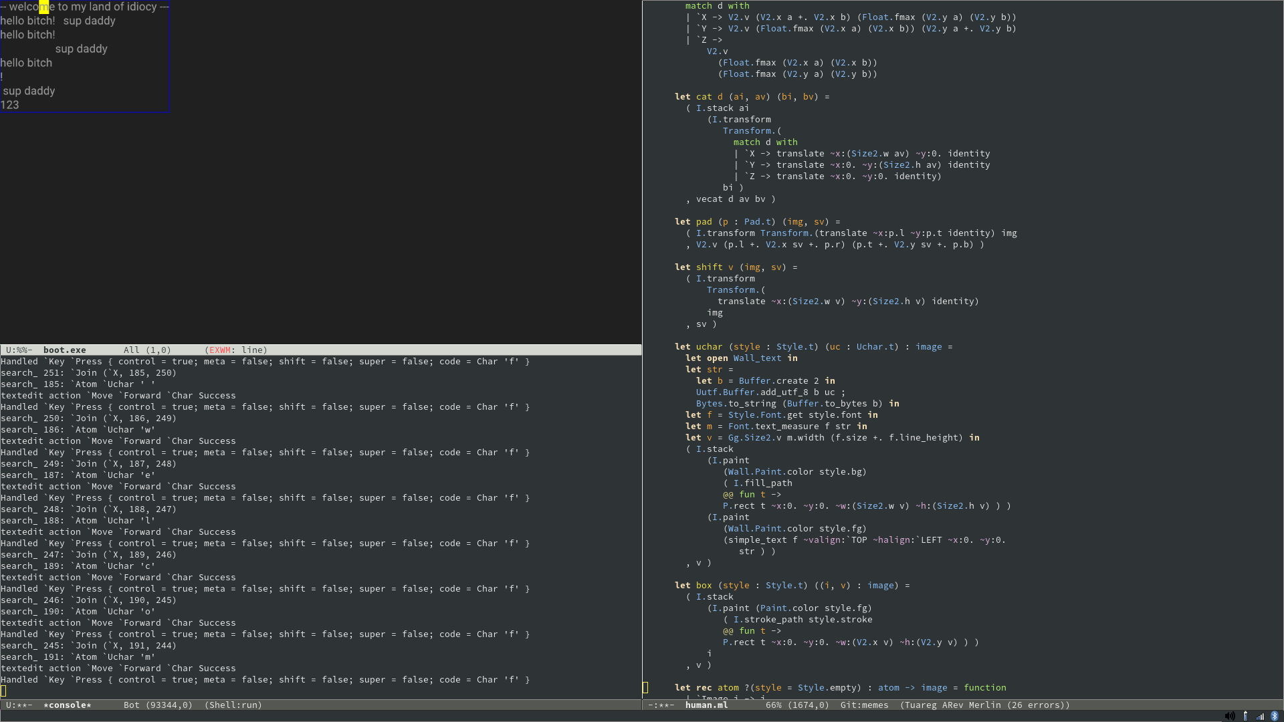1284x722 pixels.
Task: Click the U:%%- read-only status in boot.exe mode line
Action: [19, 350]
